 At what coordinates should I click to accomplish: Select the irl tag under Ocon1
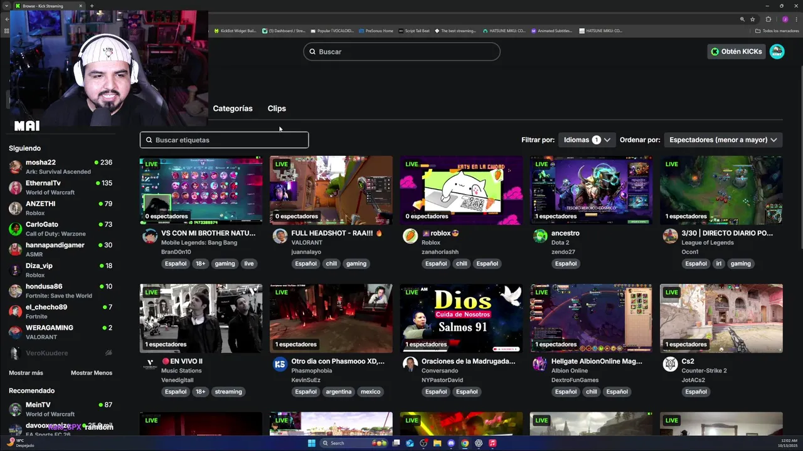(x=719, y=264)
